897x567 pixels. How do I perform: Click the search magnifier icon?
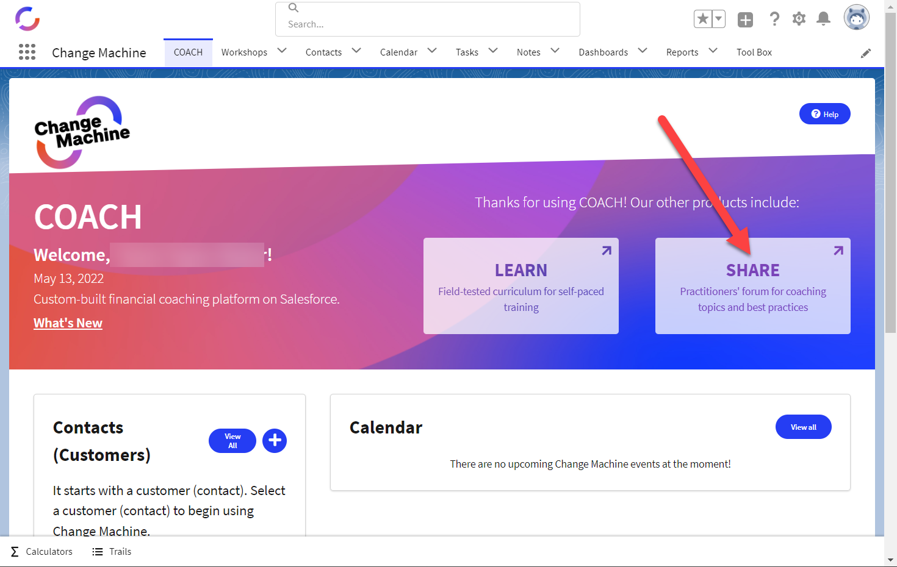point(294,8)
